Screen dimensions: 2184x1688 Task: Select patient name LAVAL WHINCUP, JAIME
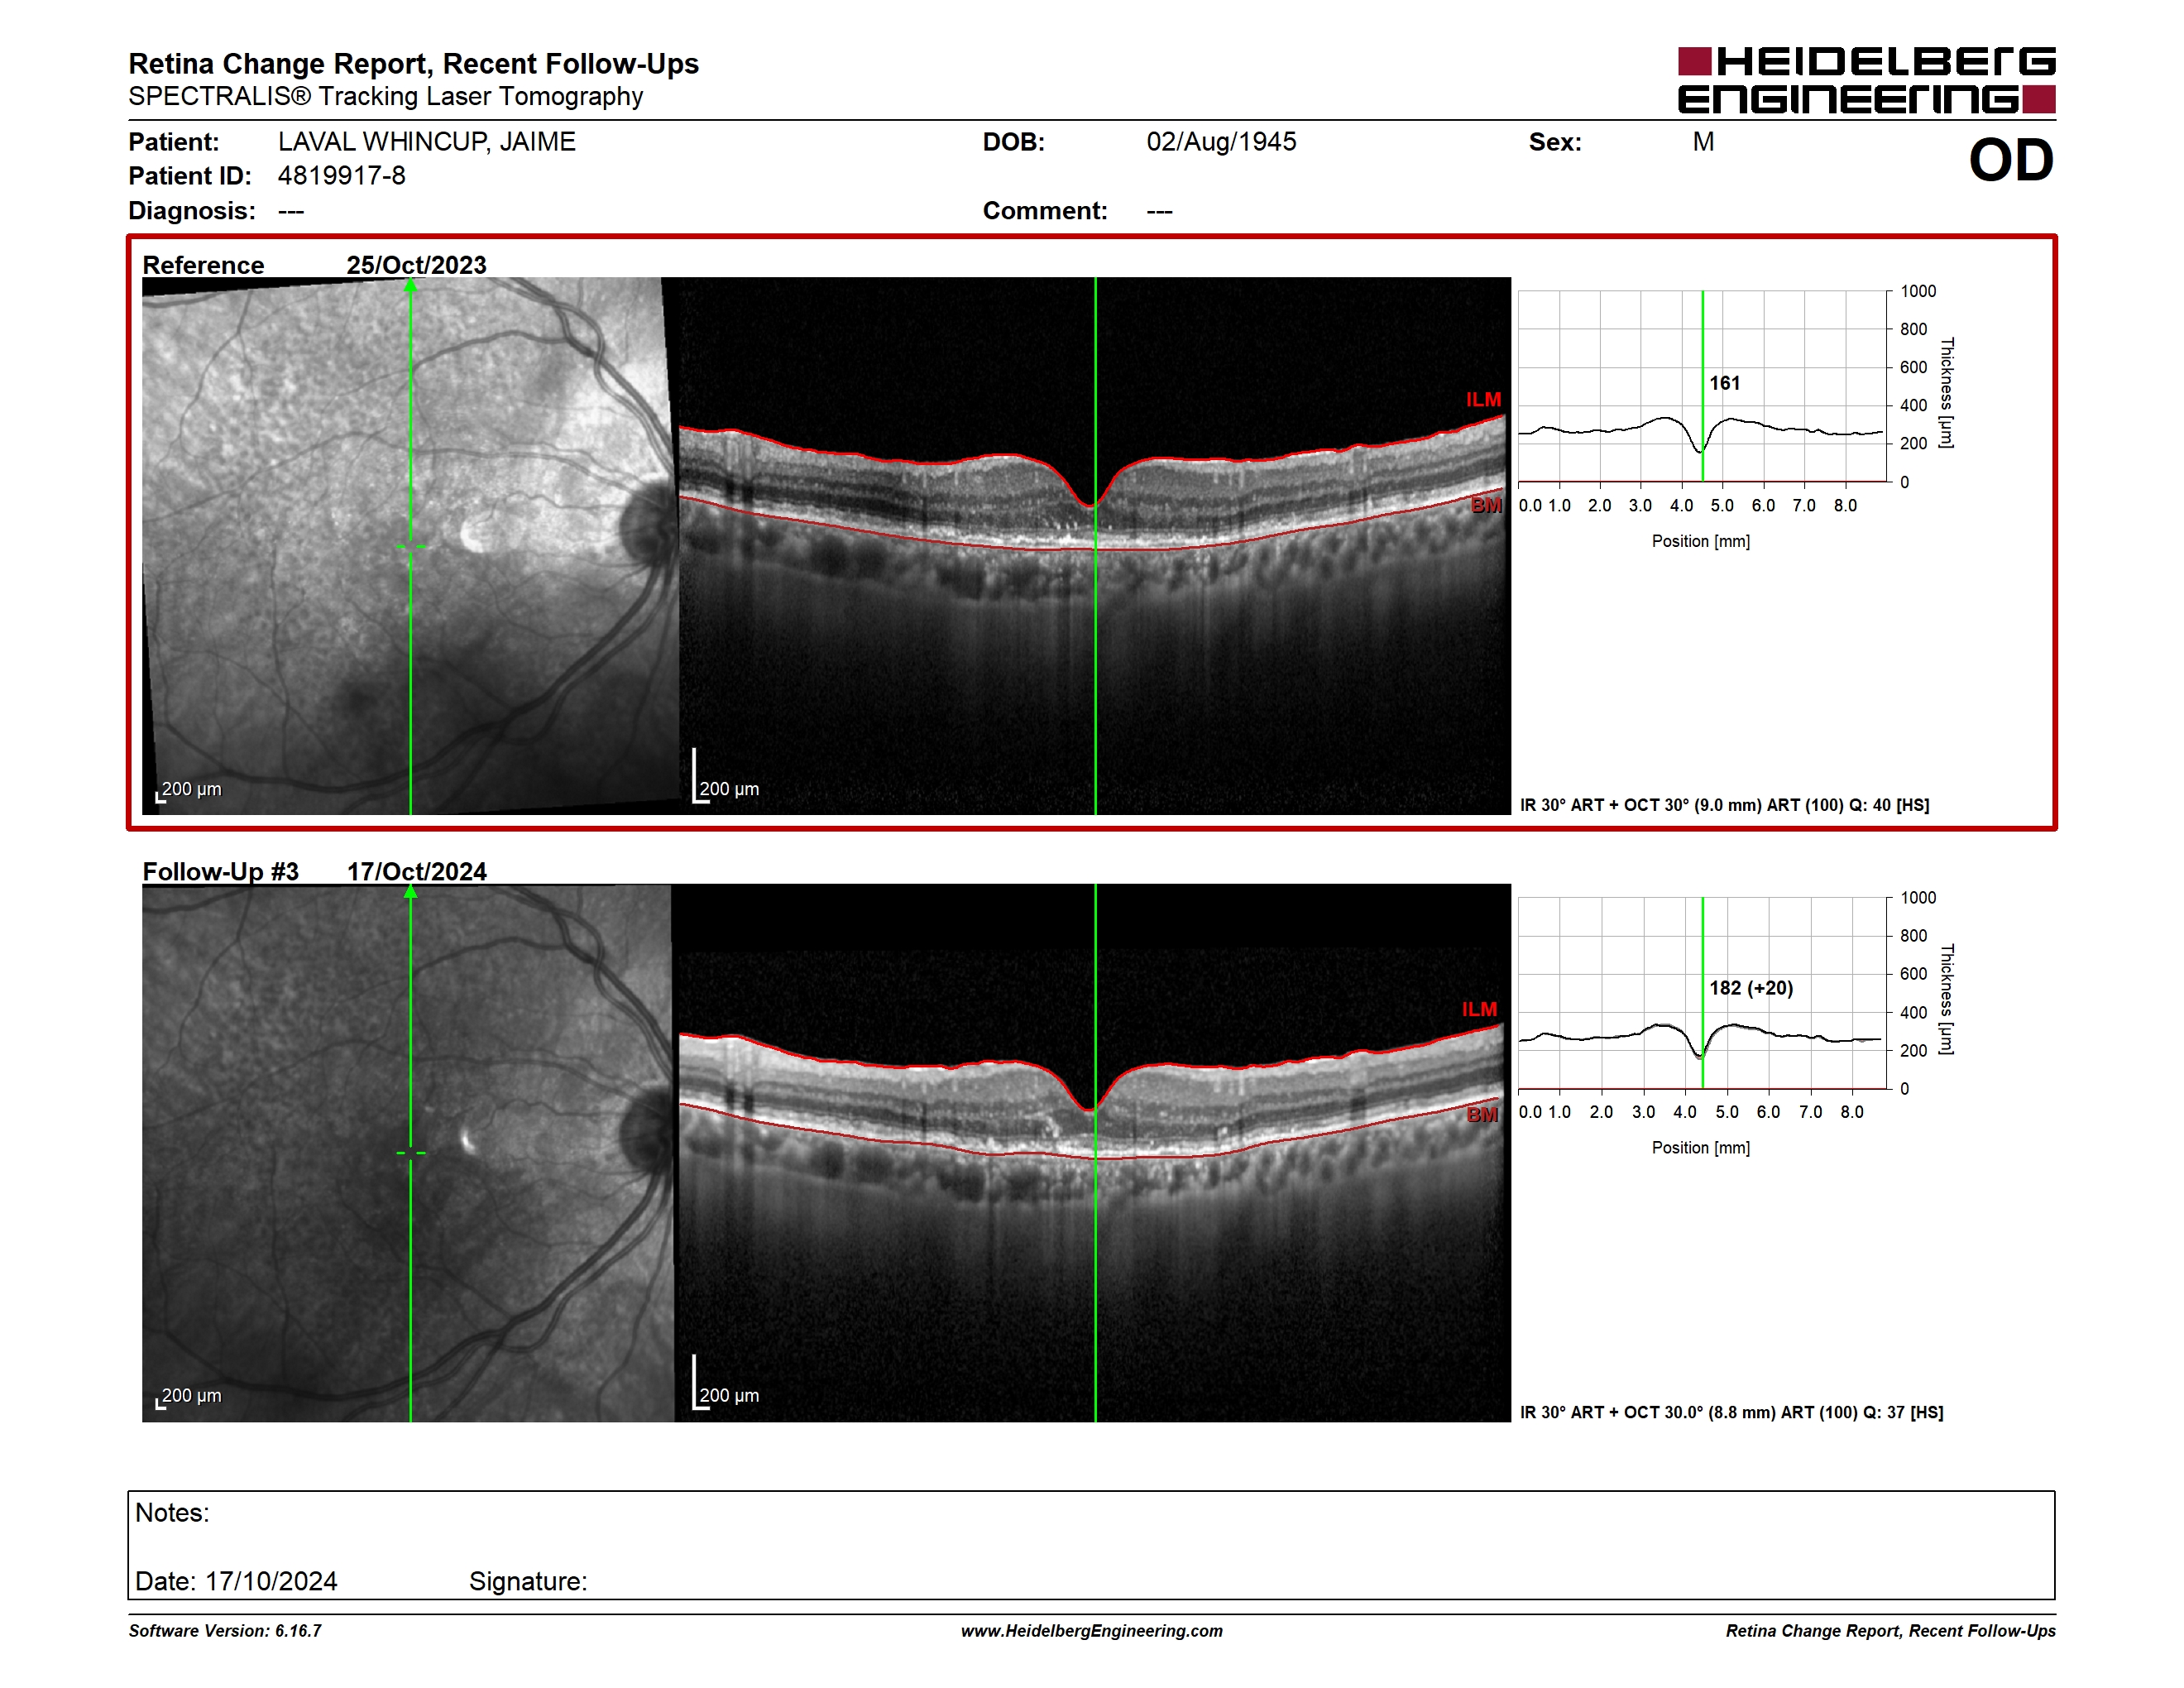(x=427, y=142)
